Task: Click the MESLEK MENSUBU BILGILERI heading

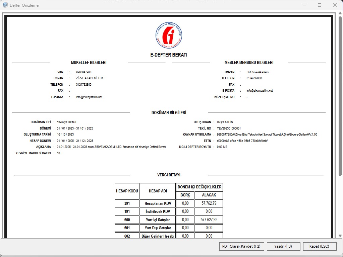Action: [x=249, y=63]
